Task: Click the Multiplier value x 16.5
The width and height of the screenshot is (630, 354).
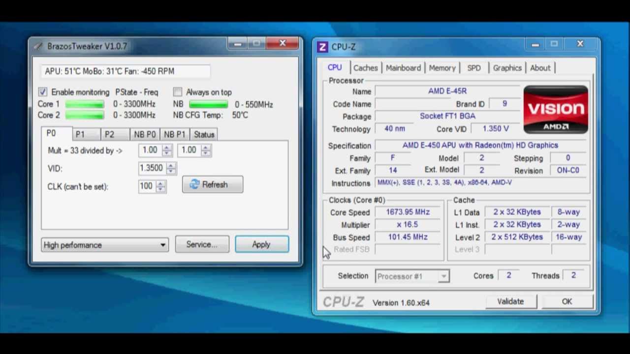Action: point(408,225)
